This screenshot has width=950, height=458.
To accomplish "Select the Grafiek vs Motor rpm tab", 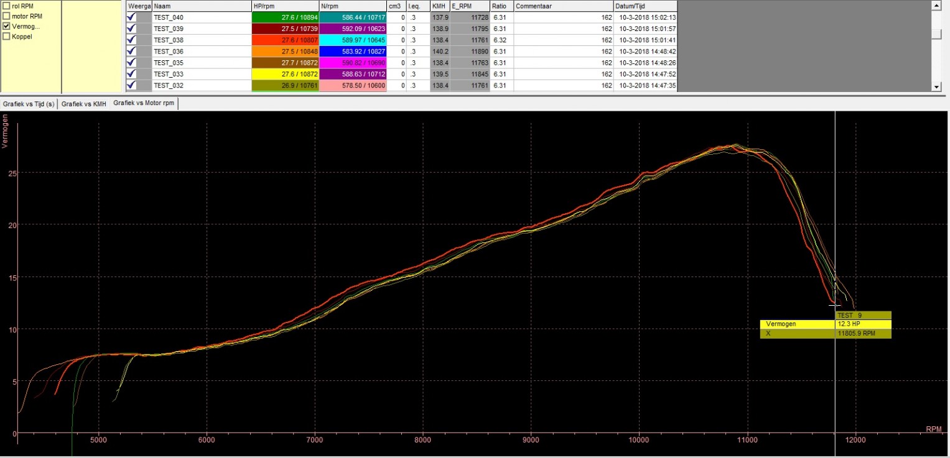I will pos(144,104).
